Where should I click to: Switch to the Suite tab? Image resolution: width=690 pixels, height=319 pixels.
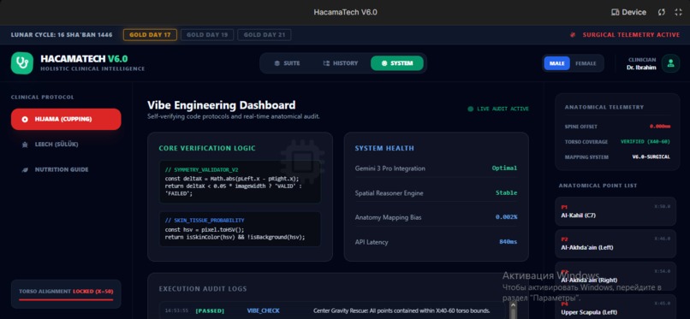tap(287, 63)
